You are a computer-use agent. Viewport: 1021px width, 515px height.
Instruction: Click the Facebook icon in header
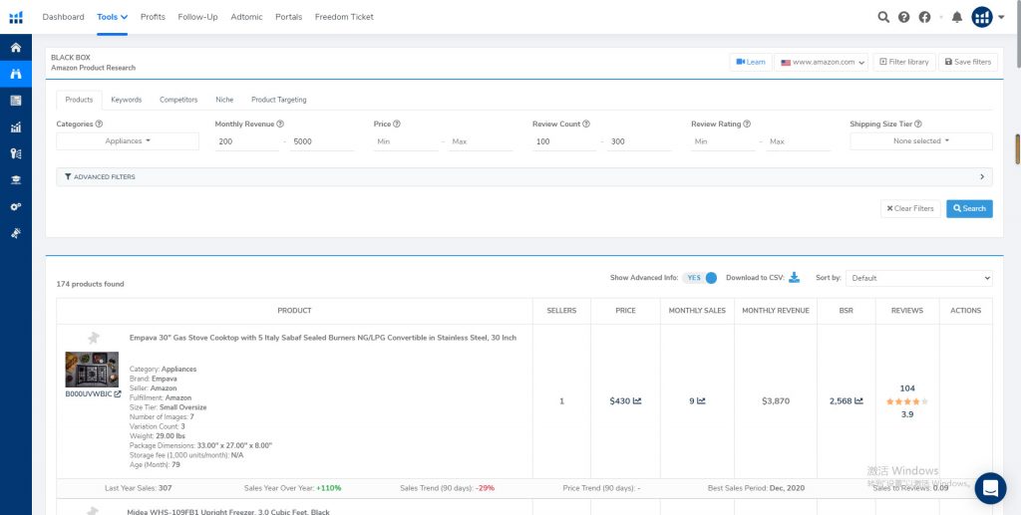click(x=925, y=17)
